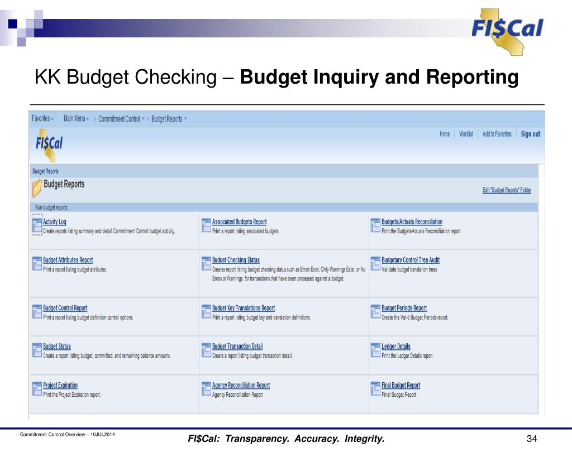Image resolution: width=572 pixels, height=457 pixels.
Task: Open the Agency Reconciliation Report link
Action: coord(241,385)
